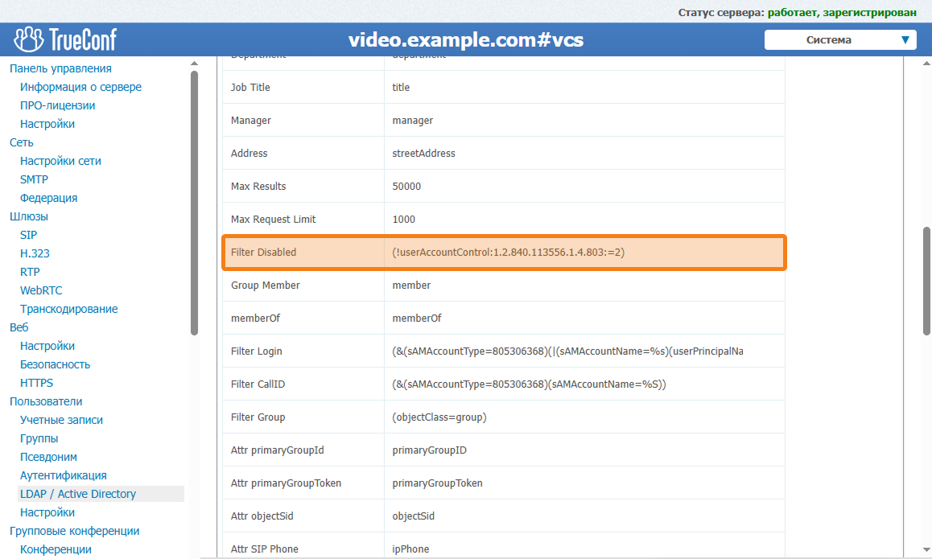Click the down arrow on the sidebar scrollbar
Image resolution: width=932 pixels, height=559 pixels.
(192, 553)
